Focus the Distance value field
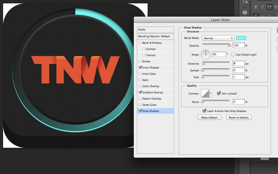278x174 pixels. pyautogui.click(x=239, y=63)
